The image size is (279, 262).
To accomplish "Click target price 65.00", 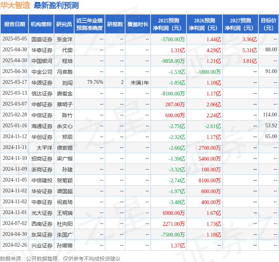I will pyautogui.click(x=271, y=136).
